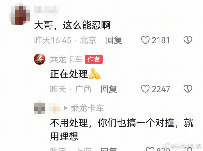Open the blurred username of top commenter
The width and height of the screenshot is (203, 151).
[x=46, y=10]
